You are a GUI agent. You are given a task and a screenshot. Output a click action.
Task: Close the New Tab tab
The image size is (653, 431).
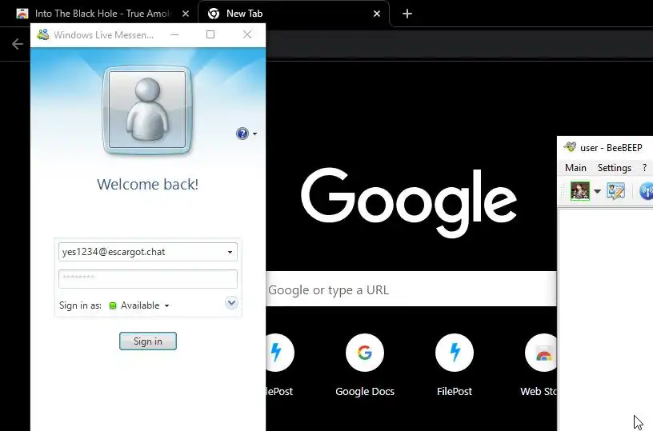pos(377,14)
